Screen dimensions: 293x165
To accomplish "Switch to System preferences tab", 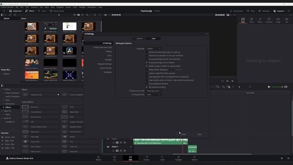I will [x=139, y=38].
